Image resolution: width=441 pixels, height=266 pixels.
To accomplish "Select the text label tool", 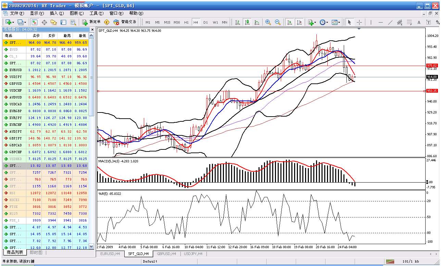I will coord(428,22).
